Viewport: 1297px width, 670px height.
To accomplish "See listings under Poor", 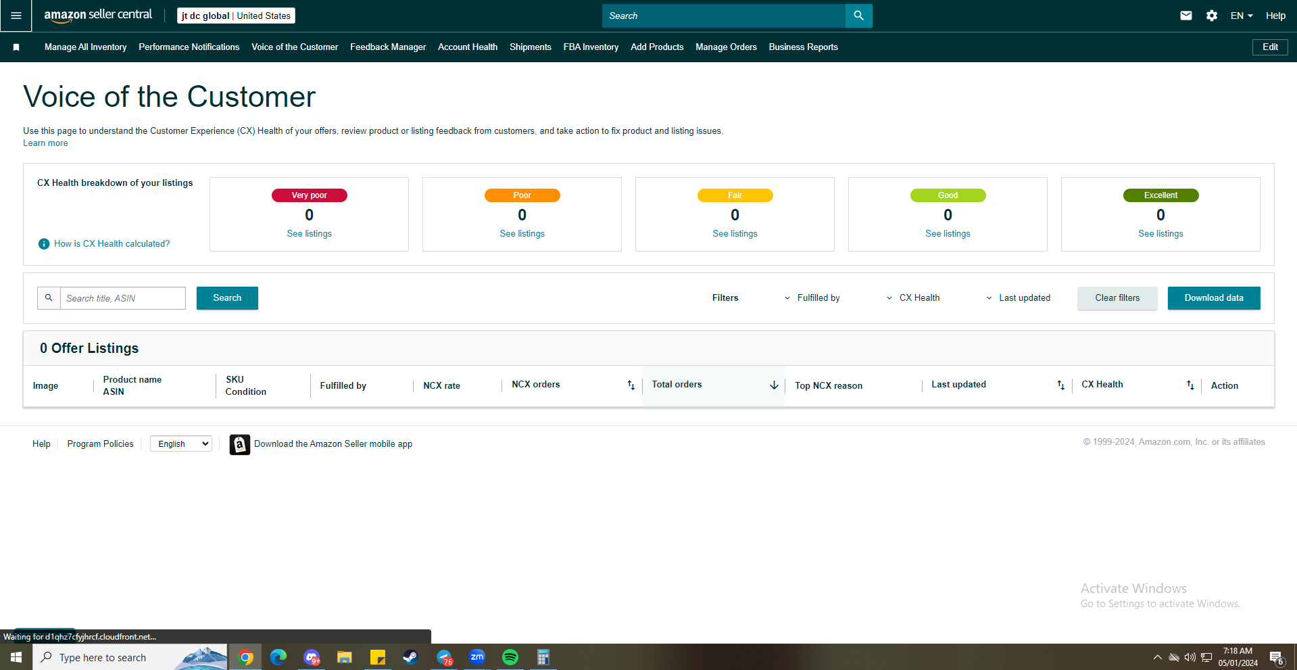I will click(x=522, y=234).
